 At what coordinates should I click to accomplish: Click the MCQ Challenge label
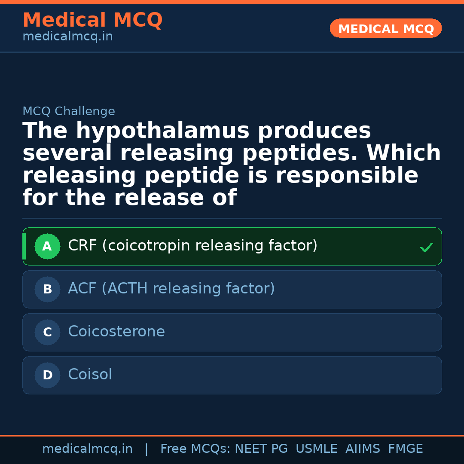tap(69, 112)
